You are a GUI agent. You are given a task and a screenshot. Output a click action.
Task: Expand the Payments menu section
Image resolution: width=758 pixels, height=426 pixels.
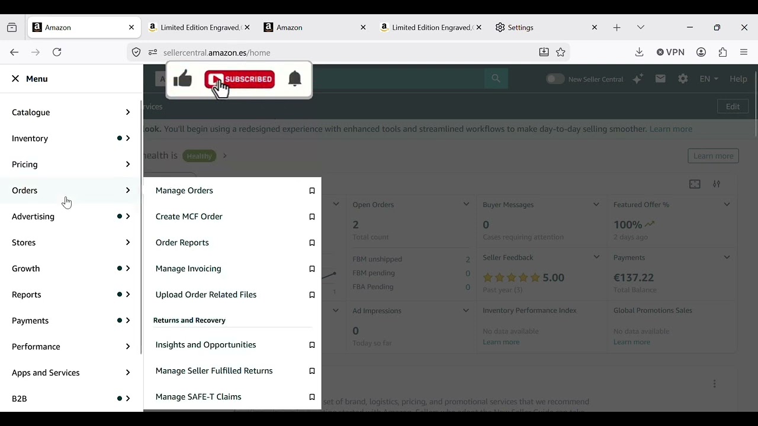coord(71,321)
